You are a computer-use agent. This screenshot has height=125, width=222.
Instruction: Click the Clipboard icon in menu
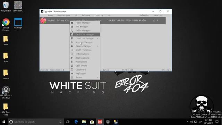click(72, 69)
